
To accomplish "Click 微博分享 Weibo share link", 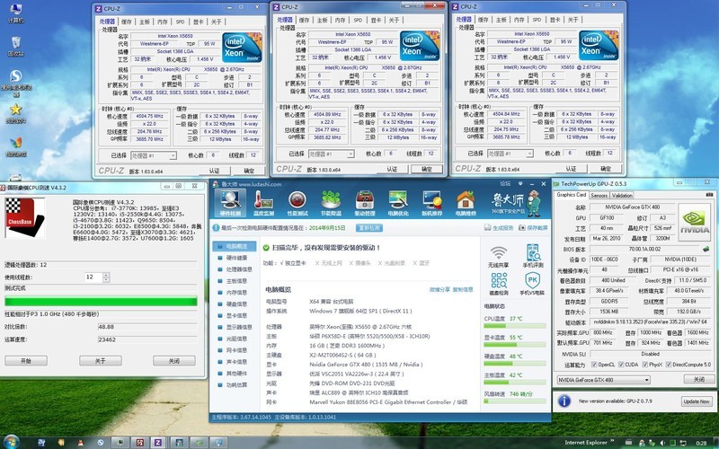I will tap(439, 289).
